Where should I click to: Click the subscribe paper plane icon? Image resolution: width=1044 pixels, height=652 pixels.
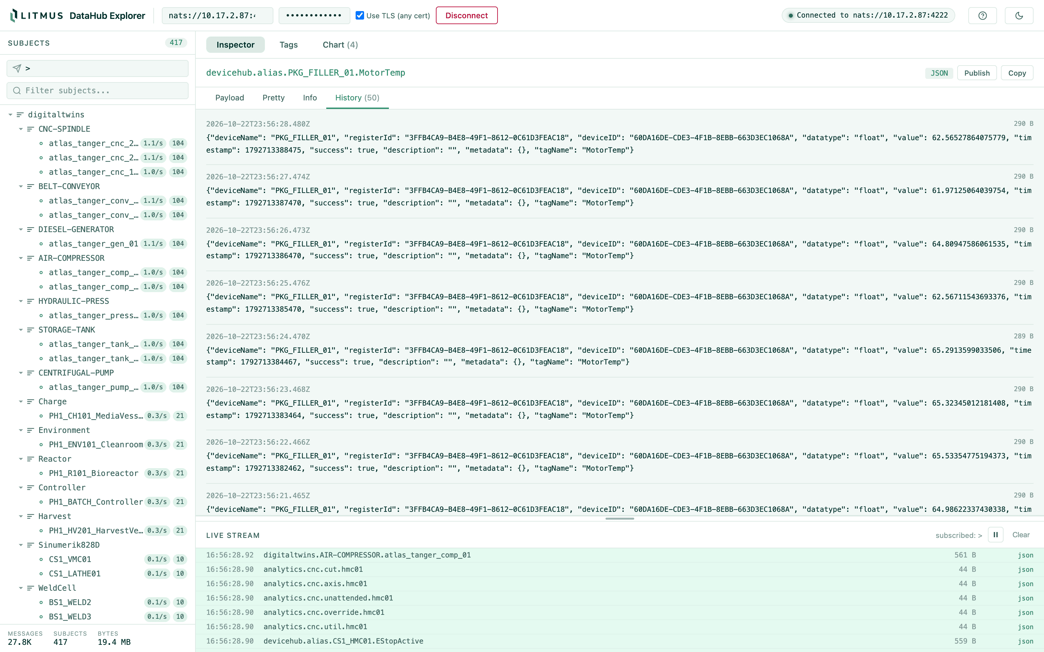(17, 68)
